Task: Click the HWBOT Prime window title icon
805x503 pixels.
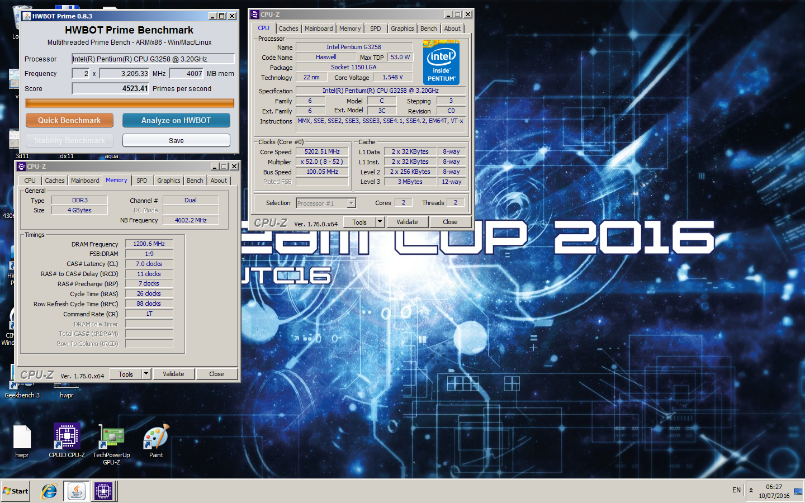Action: tap(26, 16)
